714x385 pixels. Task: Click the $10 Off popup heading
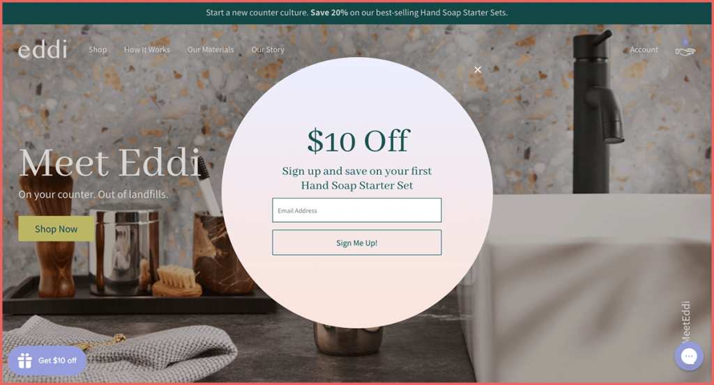[358, 141]
